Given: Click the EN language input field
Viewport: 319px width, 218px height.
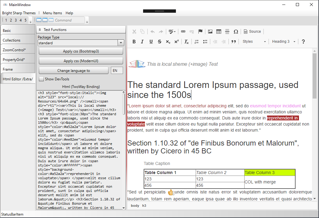Looking at the screenshot, I should coord(117,71).
